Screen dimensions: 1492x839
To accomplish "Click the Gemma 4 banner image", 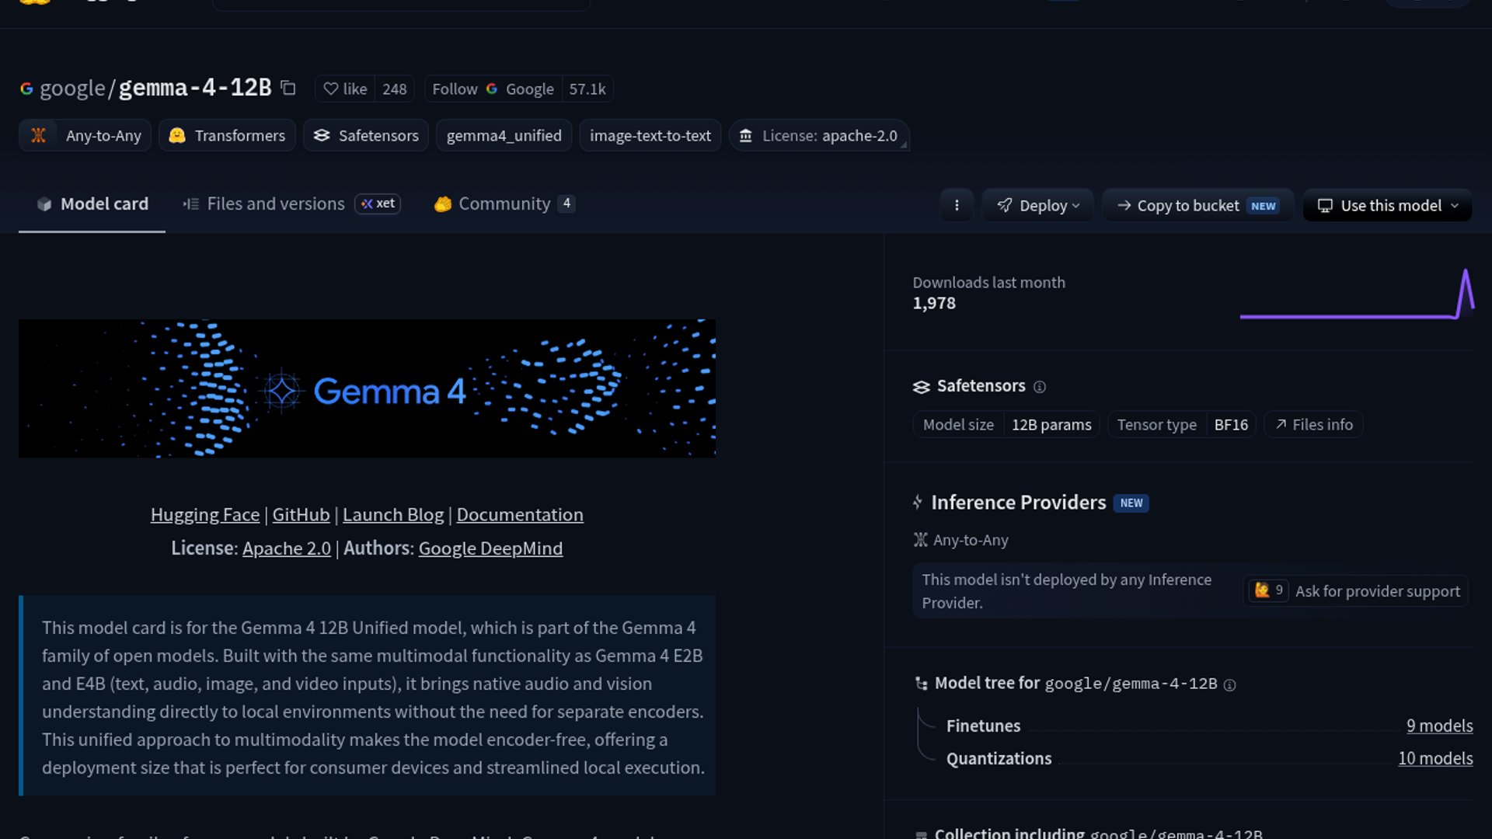I will click(x=367, y=388).
